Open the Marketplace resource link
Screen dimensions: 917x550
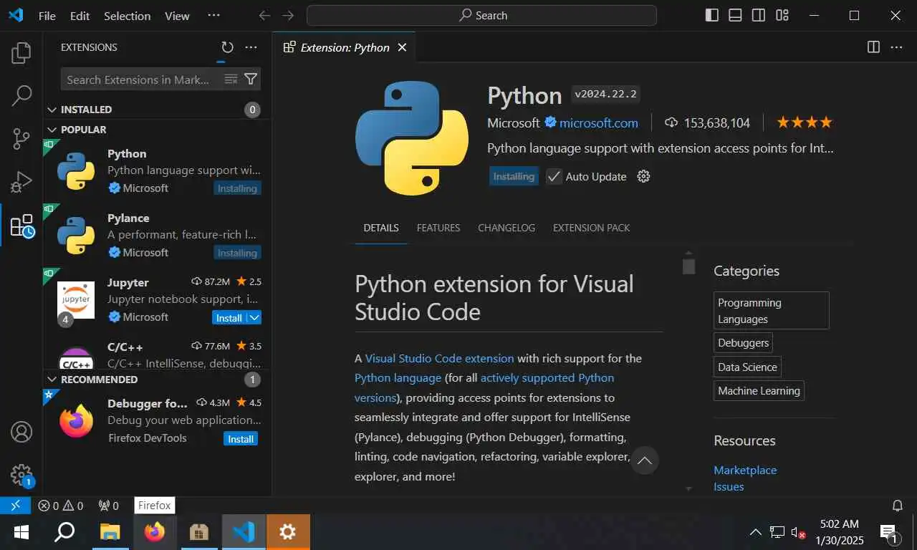pos(745,470)
